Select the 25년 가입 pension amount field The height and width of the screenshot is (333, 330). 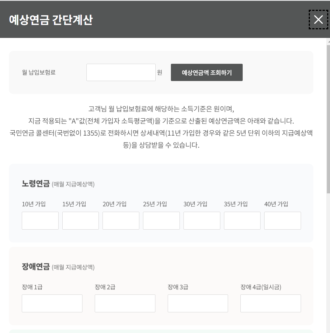[161, 221]
